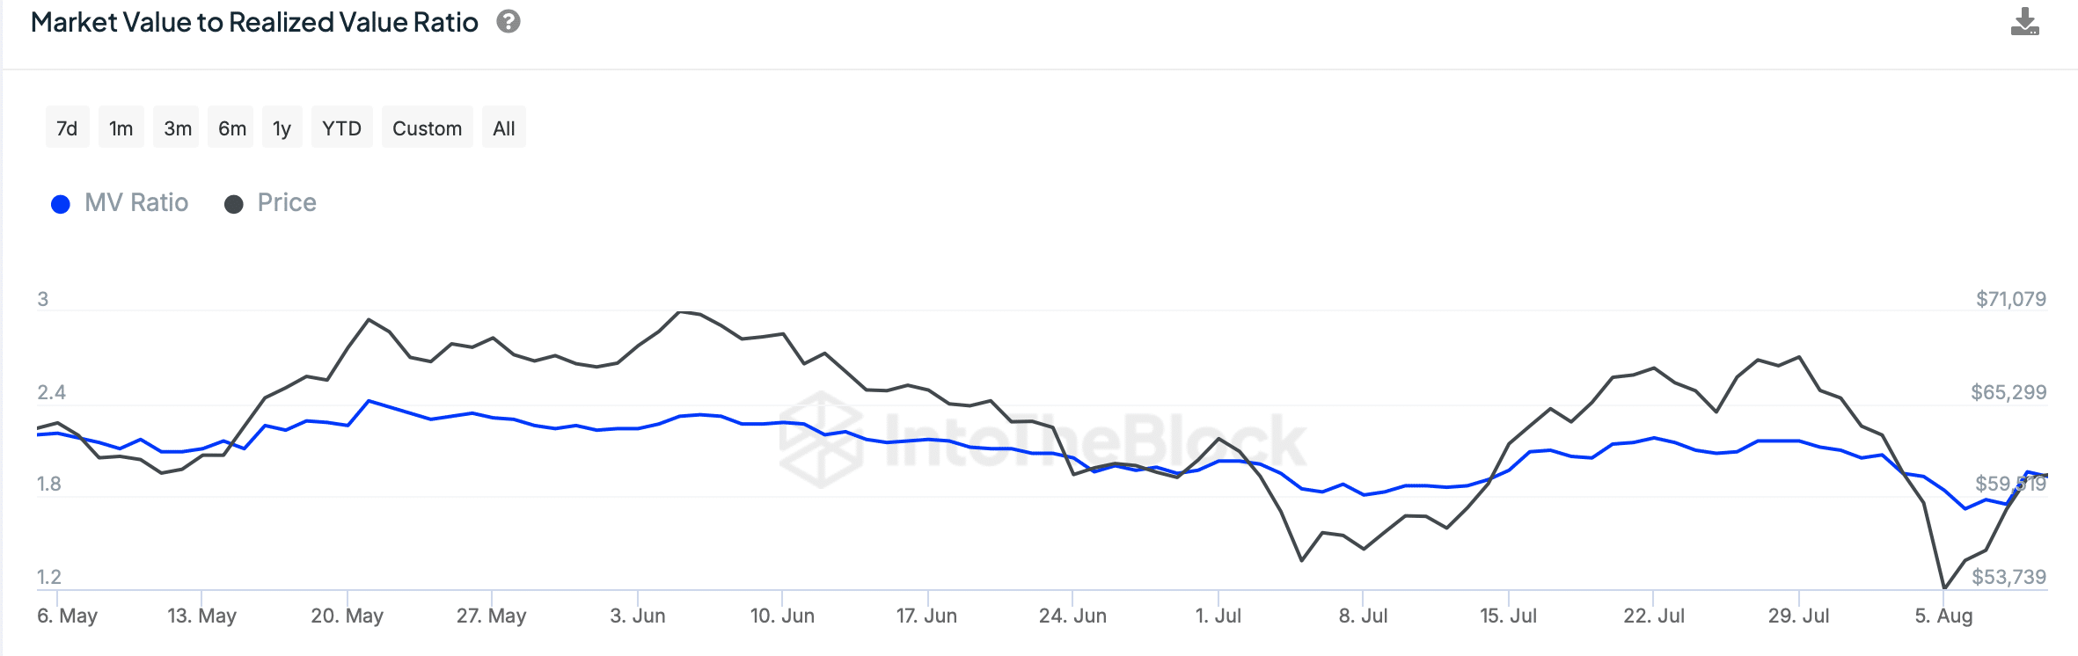Click the 5. Aug axis marker
The height and width of the screenshot is (656, 2078).
(1943, 616)
